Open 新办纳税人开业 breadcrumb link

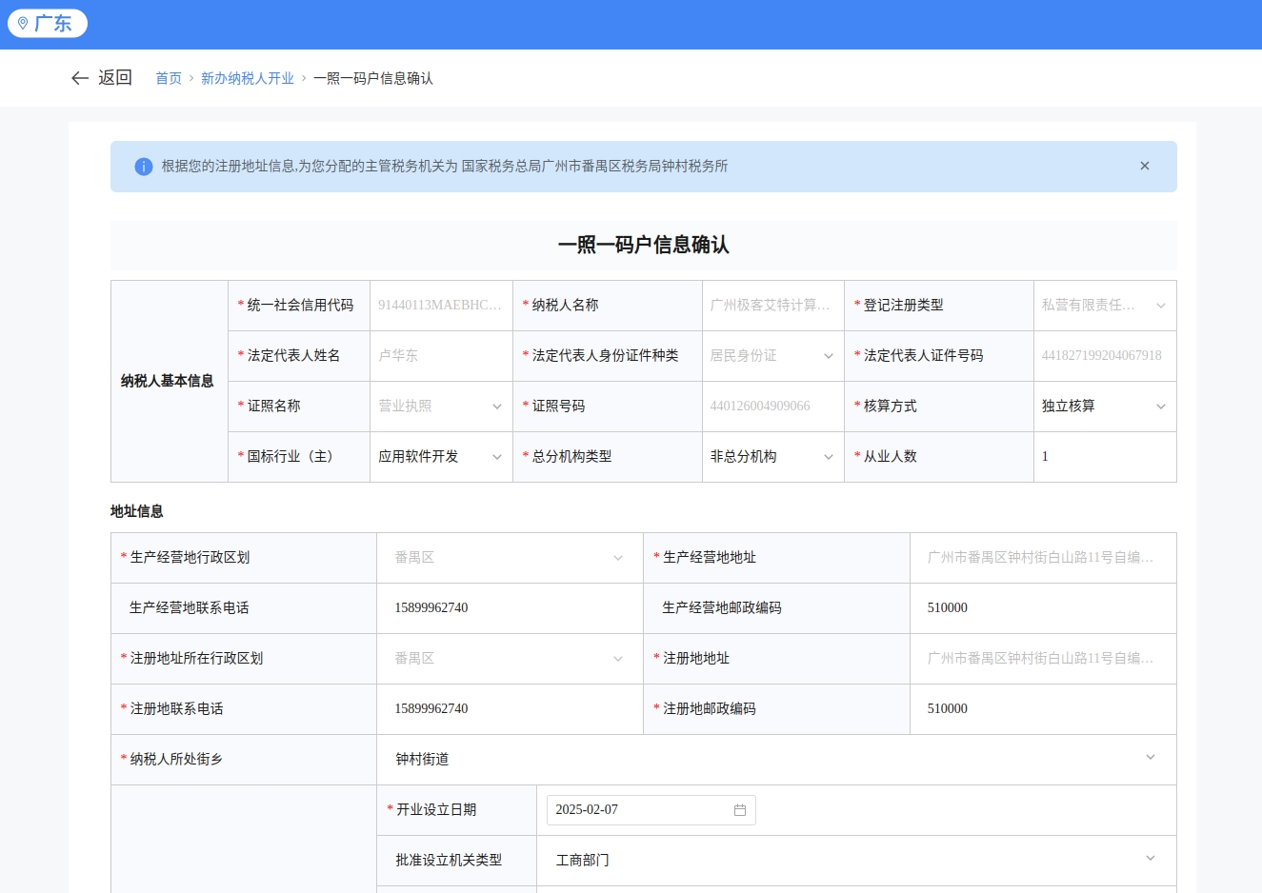coord(248,78)
